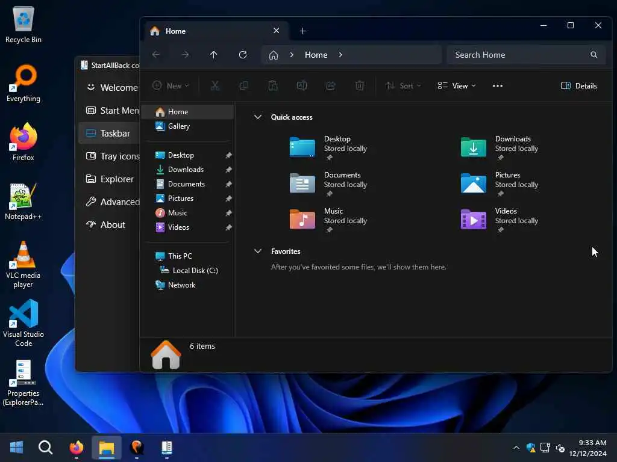Close the Home tab
Image resolution: width=617 pixels, height=462 pixels.
click(x=276, y=31)
